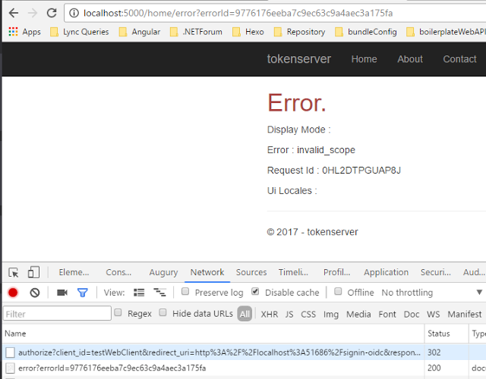Click the authorize request file icon
Screen dimensions: 486x379
[10, 352]
